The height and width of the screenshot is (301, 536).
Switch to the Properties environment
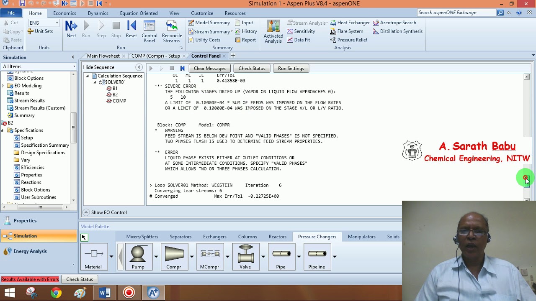39,221
